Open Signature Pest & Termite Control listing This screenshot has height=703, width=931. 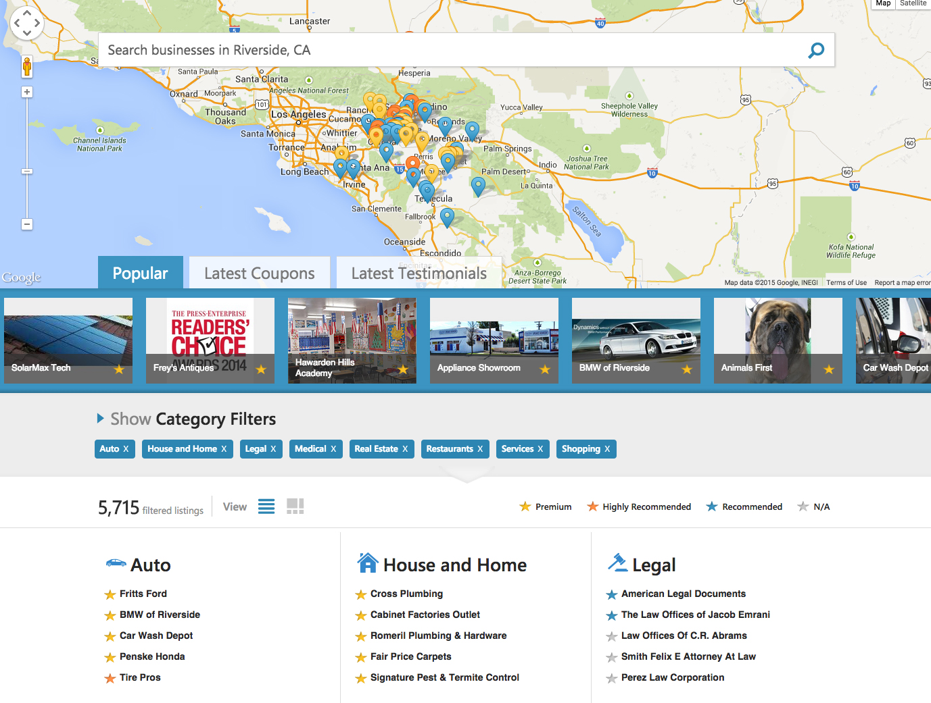(445, 677)
